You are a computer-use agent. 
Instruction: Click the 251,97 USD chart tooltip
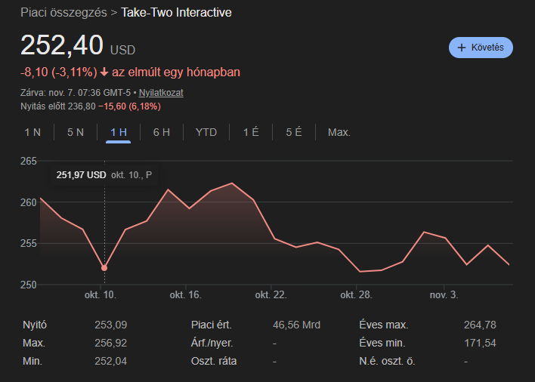pos(104,175)
